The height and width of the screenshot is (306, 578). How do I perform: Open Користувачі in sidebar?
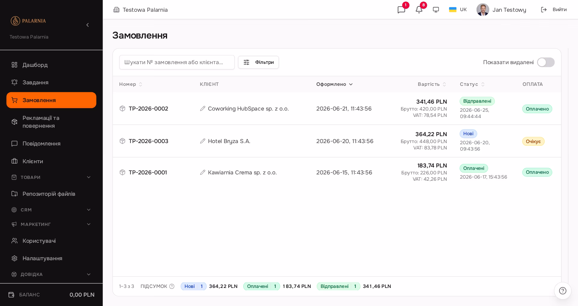coord(51,241)
